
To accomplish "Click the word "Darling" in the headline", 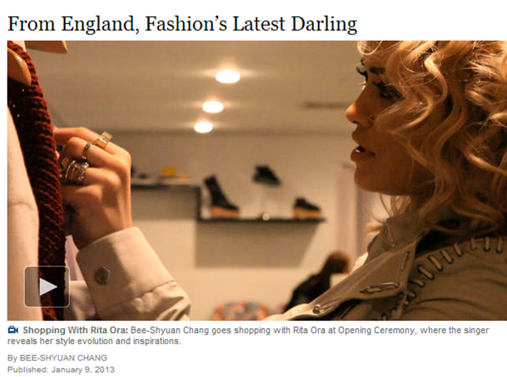I will coord(324,24).
